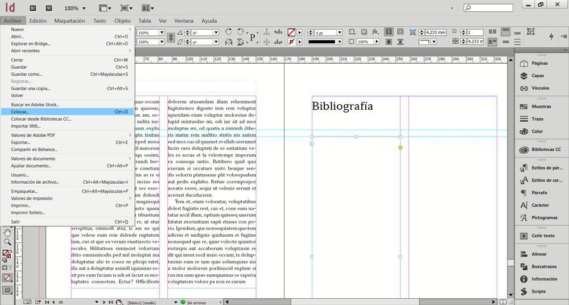Choose Exportar... from Archivo menu
The height and width of the screenshot is (305, 569).
[x=68, y=142]
